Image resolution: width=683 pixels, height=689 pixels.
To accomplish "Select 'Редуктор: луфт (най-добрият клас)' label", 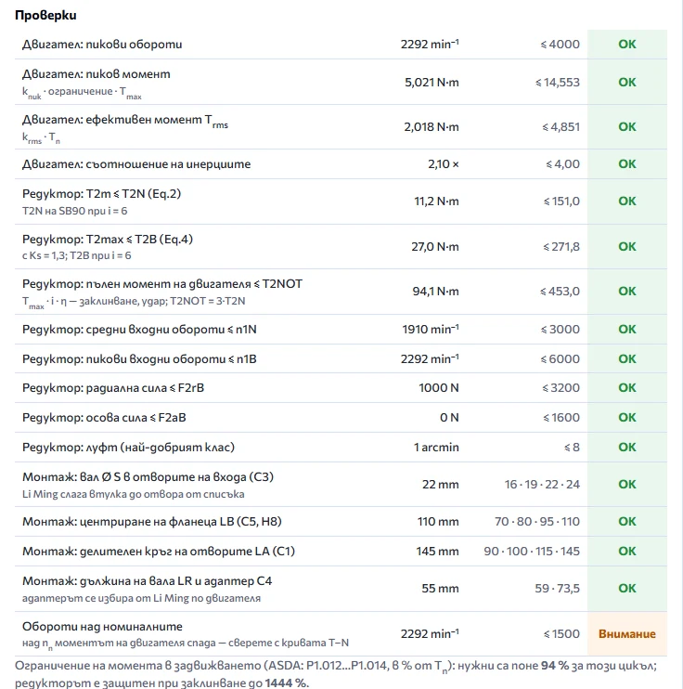I will click(x=129, y=448).
